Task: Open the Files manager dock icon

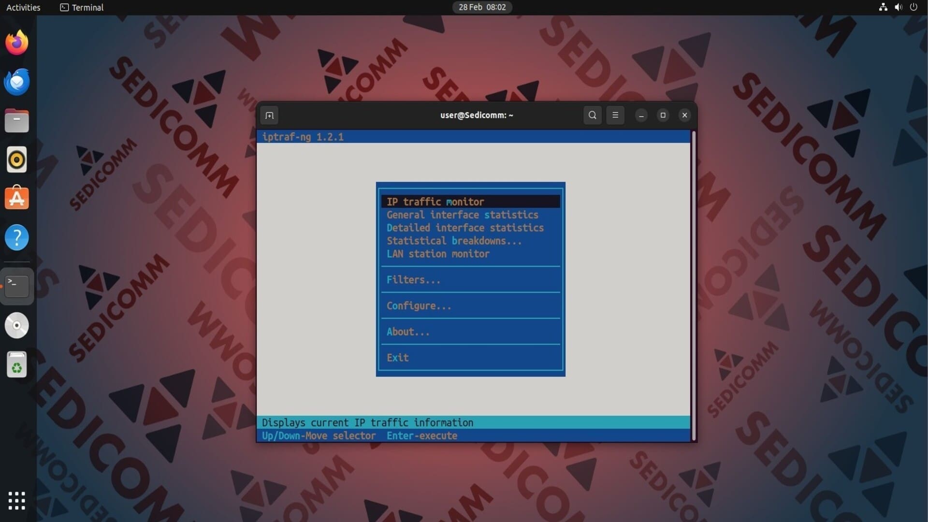Action: (17, 121)
